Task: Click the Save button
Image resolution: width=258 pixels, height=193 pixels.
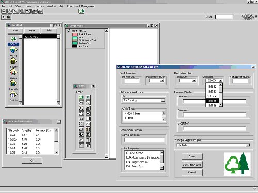Action: [x=192, y=156]
